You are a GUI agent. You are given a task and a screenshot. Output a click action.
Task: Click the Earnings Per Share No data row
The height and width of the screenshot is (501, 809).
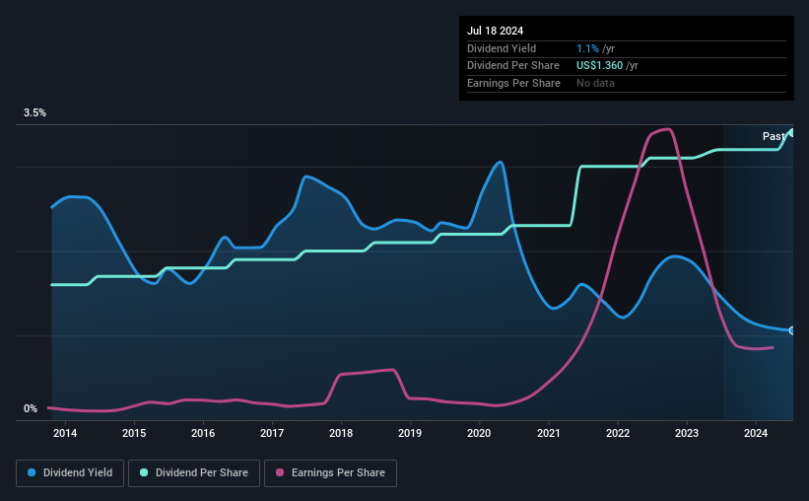(627, 83)
